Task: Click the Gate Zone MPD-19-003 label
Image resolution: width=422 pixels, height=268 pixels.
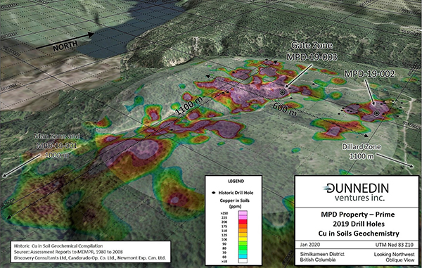Action: 312,51
